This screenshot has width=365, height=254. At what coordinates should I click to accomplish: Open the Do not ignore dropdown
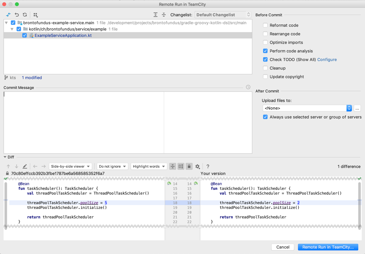click(112, 166)
